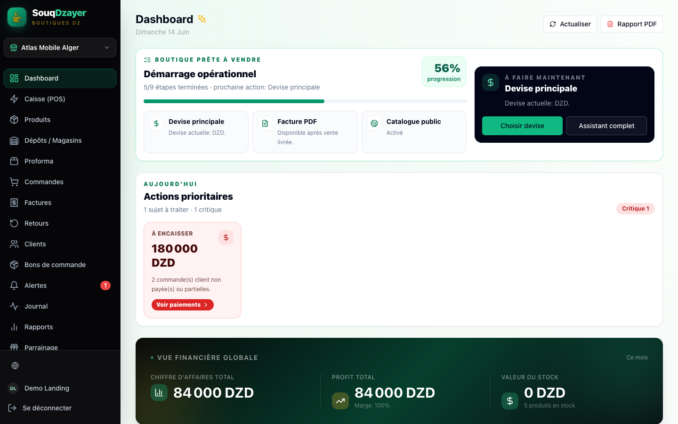Click '5/9 étapes terminées' progress text
The width and height of the screenshot is (678, 424).
coord(176,87)
